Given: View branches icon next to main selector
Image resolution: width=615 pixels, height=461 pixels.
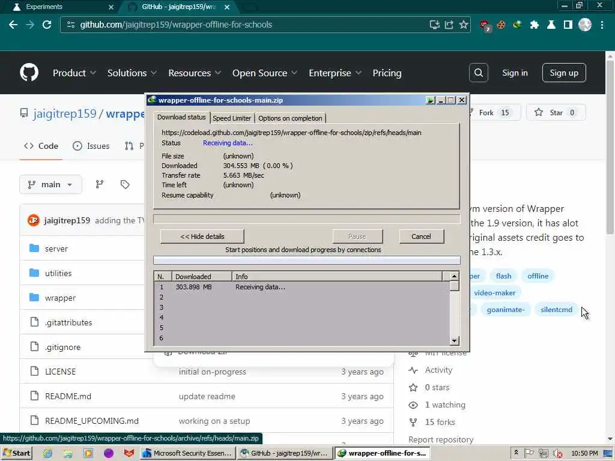Looking at the screenshot, I should point(100,184).
